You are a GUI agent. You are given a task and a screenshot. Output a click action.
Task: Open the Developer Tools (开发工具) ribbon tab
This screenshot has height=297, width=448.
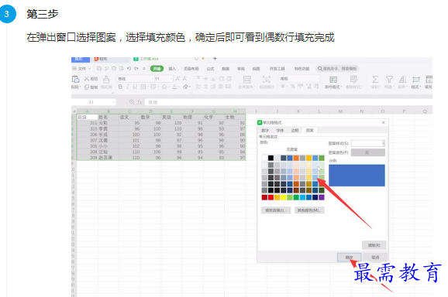pos(277,69)
